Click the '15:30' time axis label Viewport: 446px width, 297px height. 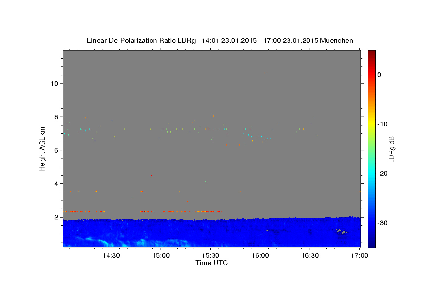(210, 255)
